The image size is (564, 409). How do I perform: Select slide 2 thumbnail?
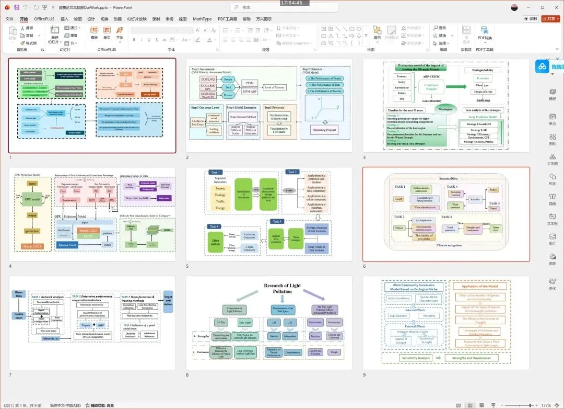pyautogui.click(x=269, y=106)
